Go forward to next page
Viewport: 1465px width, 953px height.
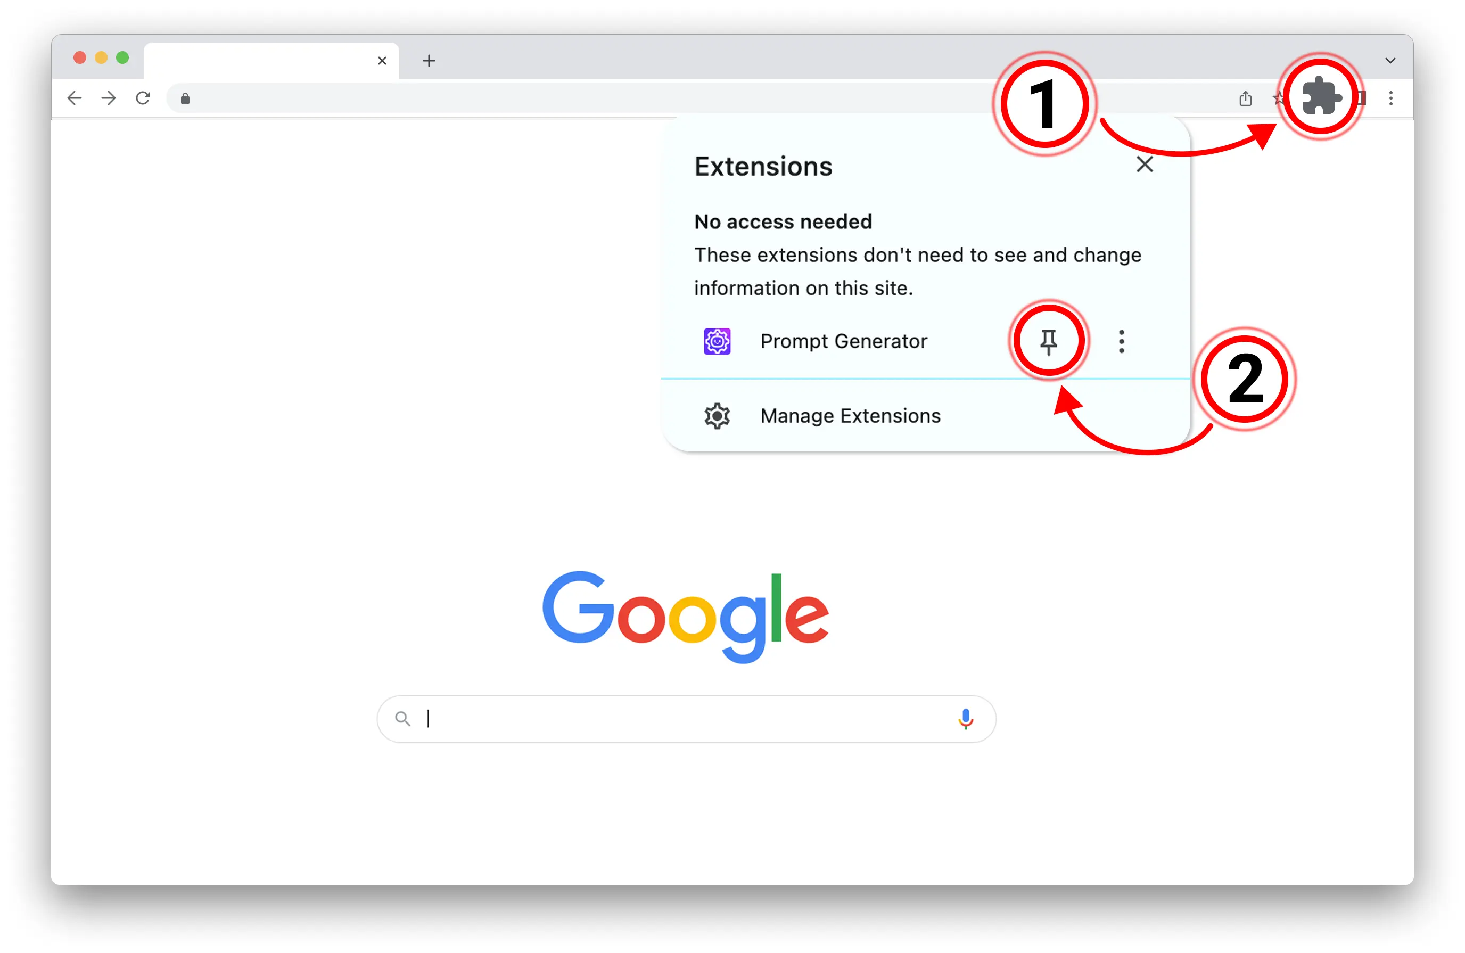109,98
